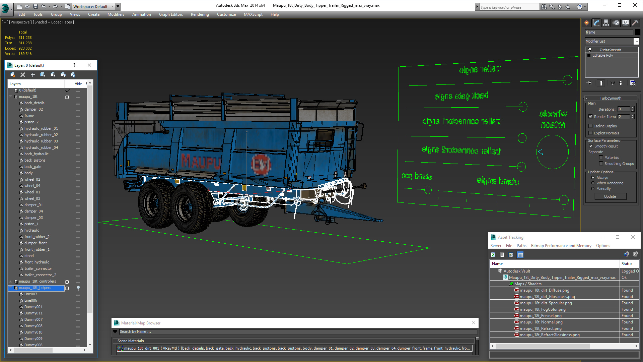Viewport: 643px width, 362px height.
Task: Click the Undo arrow icon
Action: [43, 6]
